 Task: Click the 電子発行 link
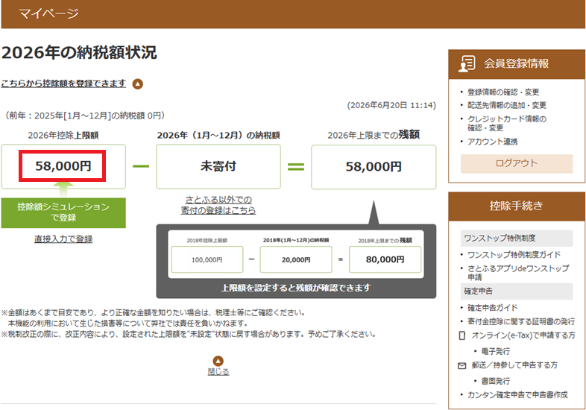(496, 351)
